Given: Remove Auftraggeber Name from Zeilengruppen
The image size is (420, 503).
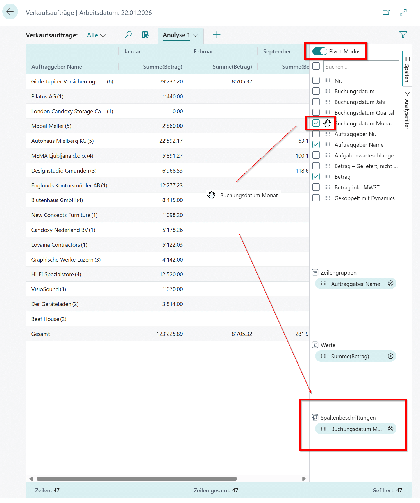Looking at the screenshot, I should 390,284.
